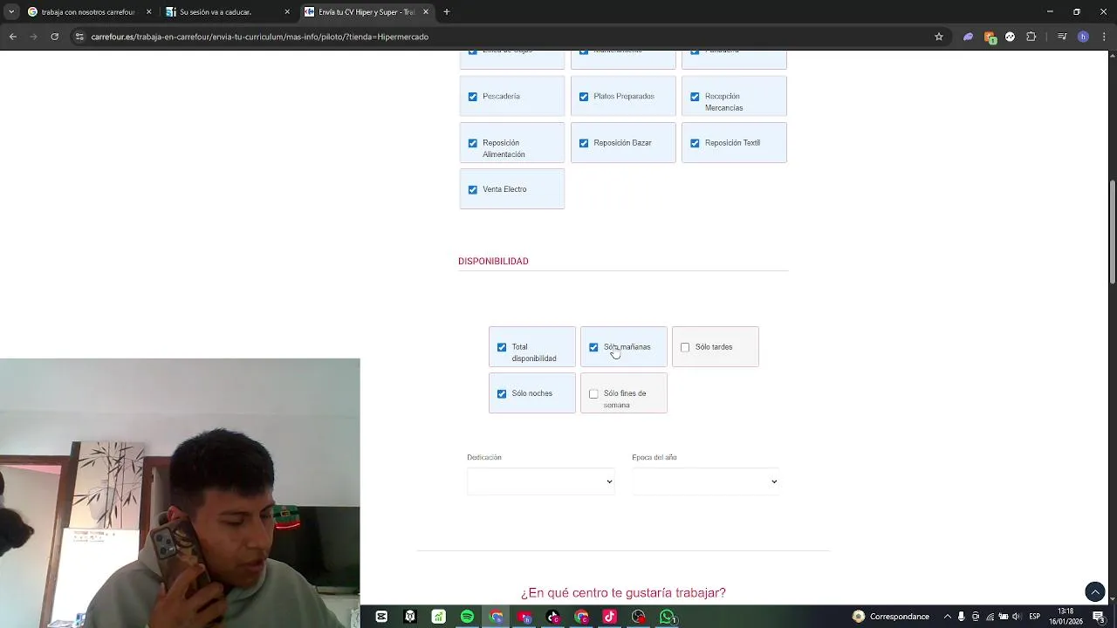This screenshot has width=1117, height=628.
Task: Open the green chart app in taskbar
Action: tap(438, 617)
